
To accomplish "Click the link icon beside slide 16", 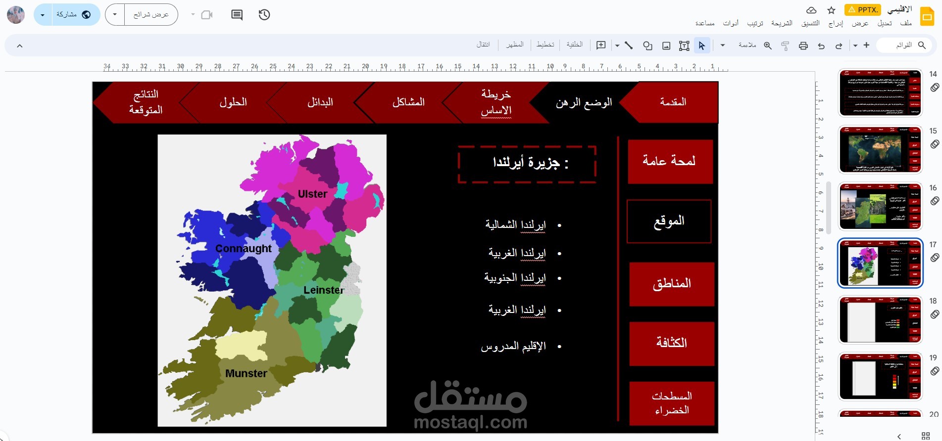I will tap(935, 201).
